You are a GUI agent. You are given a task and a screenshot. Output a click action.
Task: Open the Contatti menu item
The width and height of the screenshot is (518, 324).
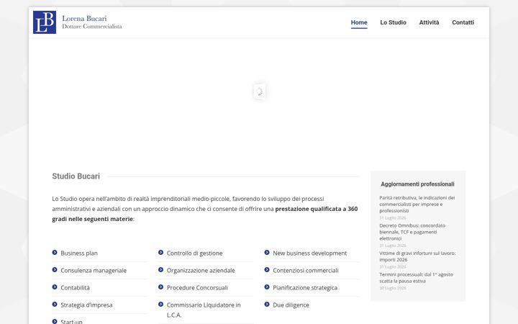[463, 22]
